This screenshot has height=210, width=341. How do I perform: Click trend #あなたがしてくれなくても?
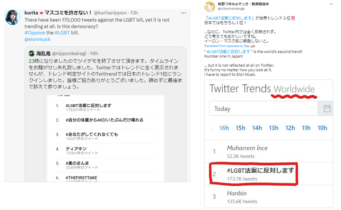(92, 134)
